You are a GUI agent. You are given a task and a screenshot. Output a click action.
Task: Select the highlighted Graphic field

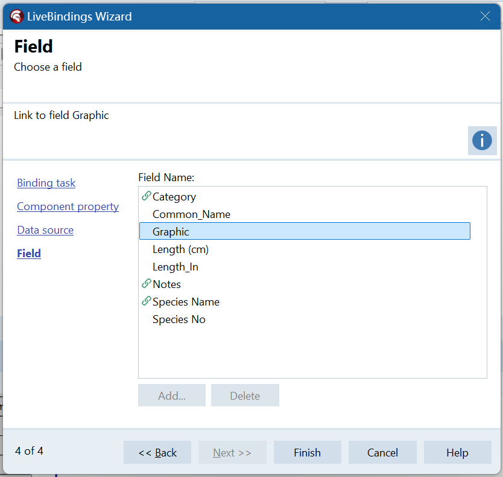point(305,231)
